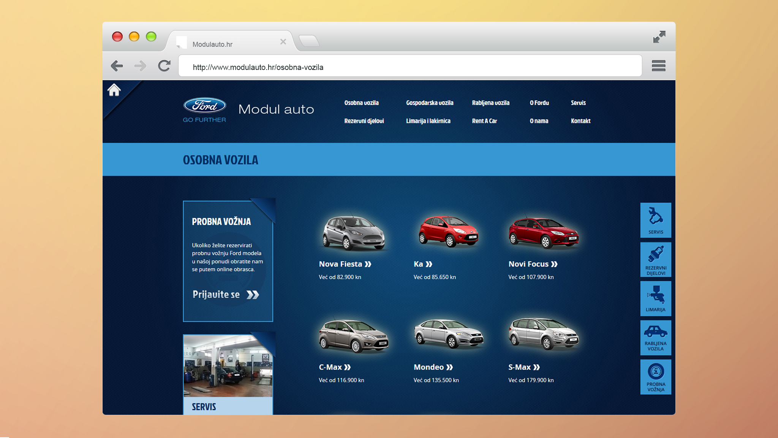Image resolution: width=778 pixels, height=438 pixels.
Task: Click the price Već od 107.900 kn
Action: pyautogui.click(x=531, y=277)
